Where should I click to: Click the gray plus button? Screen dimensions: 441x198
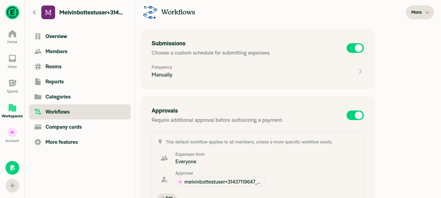tap(12, 186)
